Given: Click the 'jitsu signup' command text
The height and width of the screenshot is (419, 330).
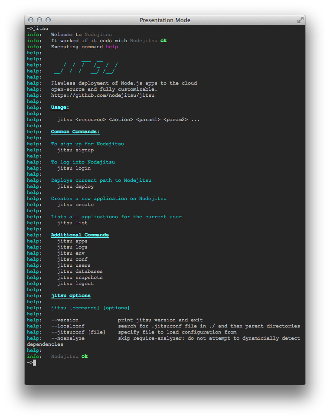Looking at the screenshot, I should 75,150.
